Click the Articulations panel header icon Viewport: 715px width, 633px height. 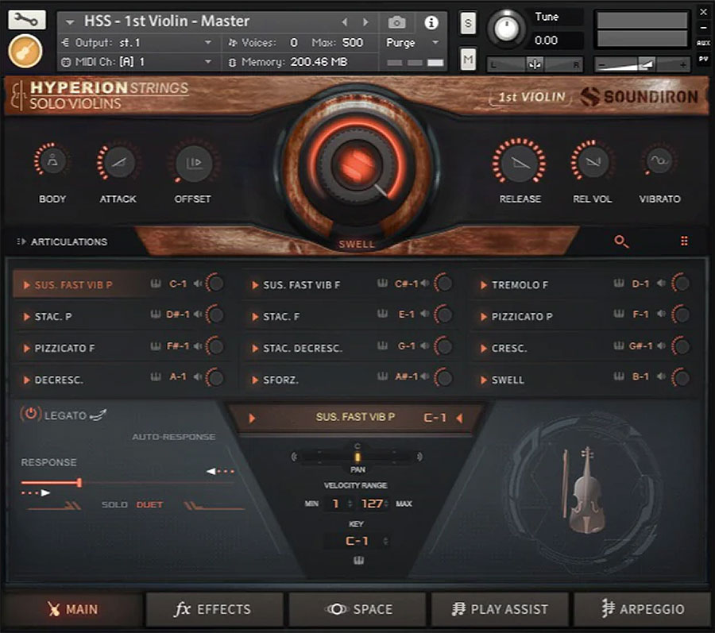(x=21, y=241)
